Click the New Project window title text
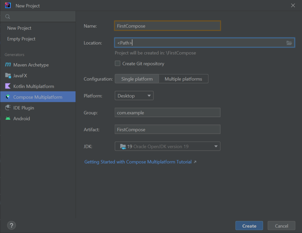The height and width of the screenshot is (233, 302). point(27,6)
